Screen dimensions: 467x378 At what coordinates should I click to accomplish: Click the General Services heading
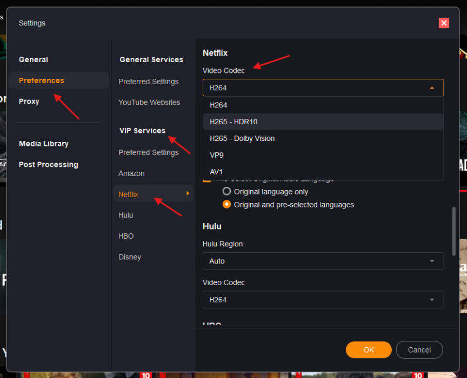pos(151,59)
